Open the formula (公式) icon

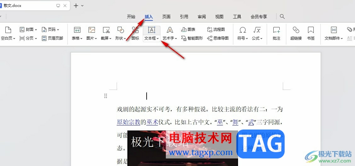click(x=257, y=30)
